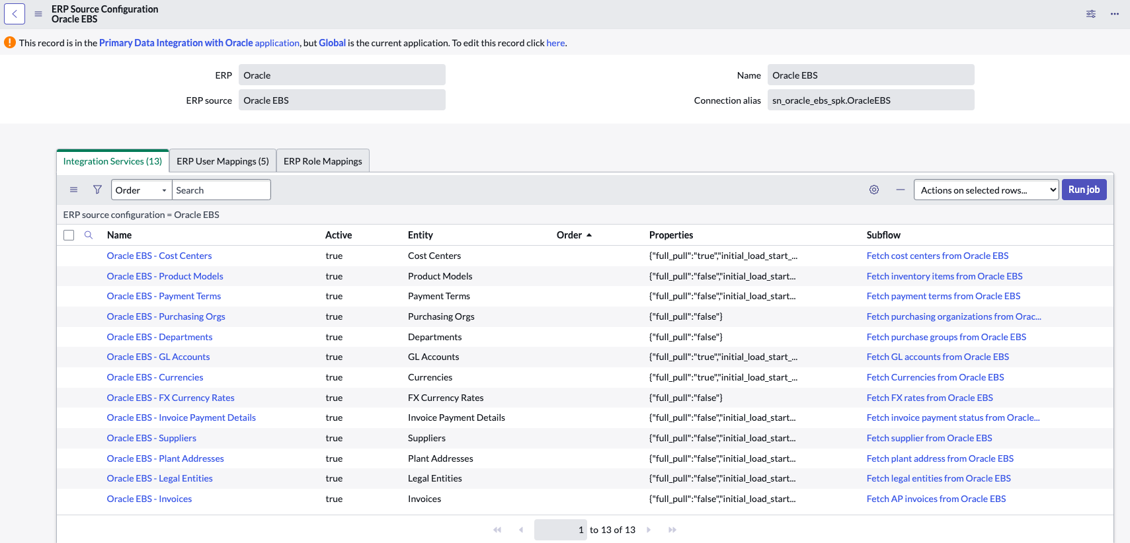
Task: Sort by the Entity column header
Action: click(x=421, y=235)
